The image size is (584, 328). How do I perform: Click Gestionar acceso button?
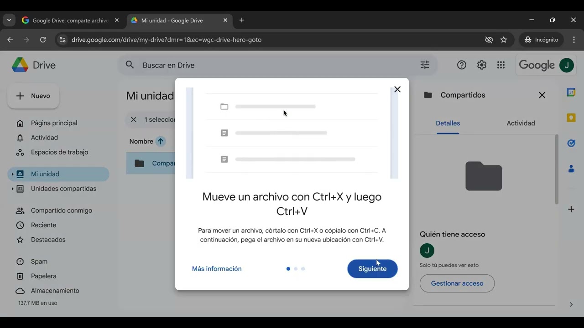[x=457, y=283]
